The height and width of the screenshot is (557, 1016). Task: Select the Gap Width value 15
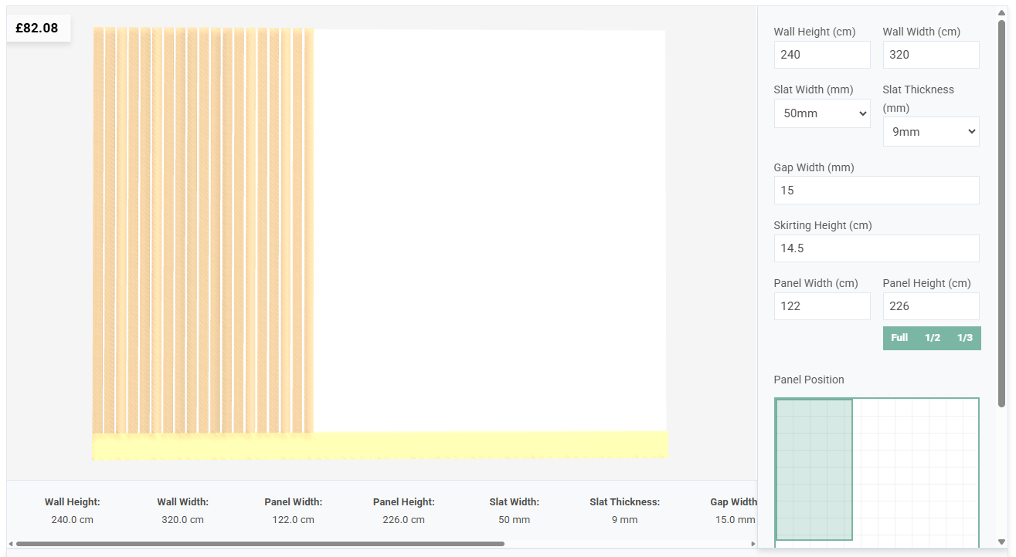(876, 190)
